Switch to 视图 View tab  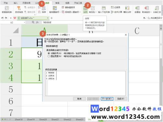[67, 3]
